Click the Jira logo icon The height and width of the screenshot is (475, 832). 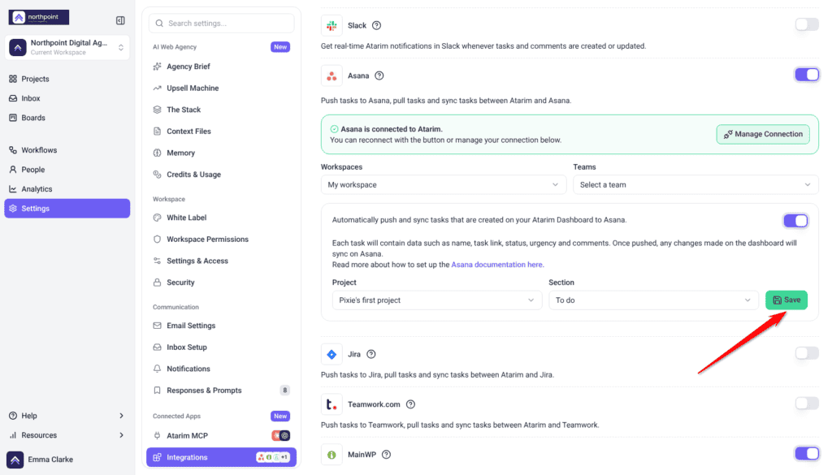[331, 354]
